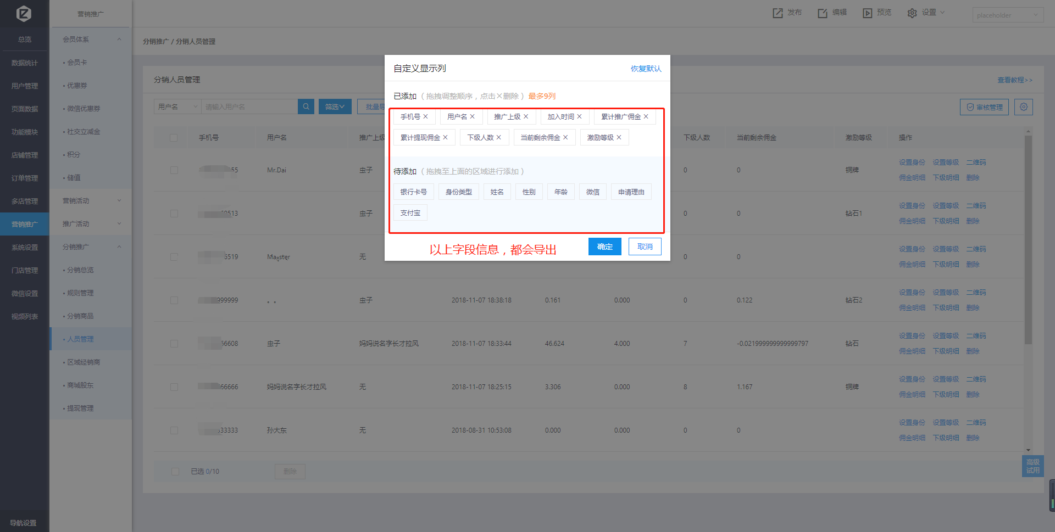The height and width of the screenshot is (532, 1055).
Task: Select 规则管理 in the submenu
Action: 80,293
